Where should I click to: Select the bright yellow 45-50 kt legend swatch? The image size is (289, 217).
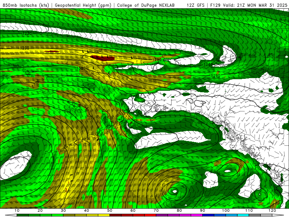(x=104, y=215)
